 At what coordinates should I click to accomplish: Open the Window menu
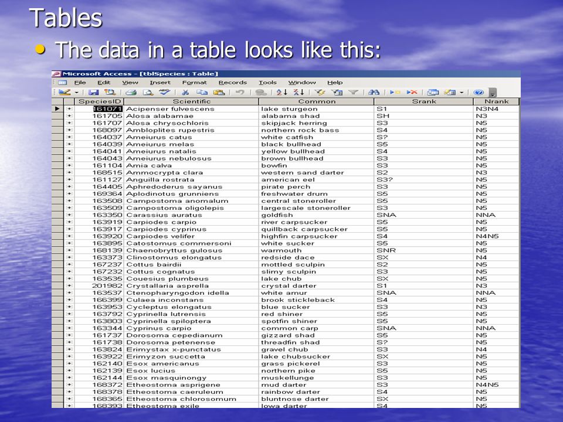pyautogui.click(x=302, y=83)
